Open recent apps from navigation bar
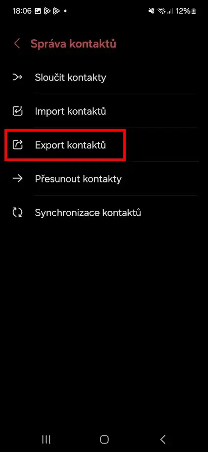208x452 pixels. click(x=46, y=439)
